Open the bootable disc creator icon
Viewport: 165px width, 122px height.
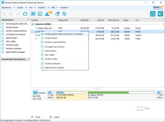pyautogui.click(x=64, y=14)
